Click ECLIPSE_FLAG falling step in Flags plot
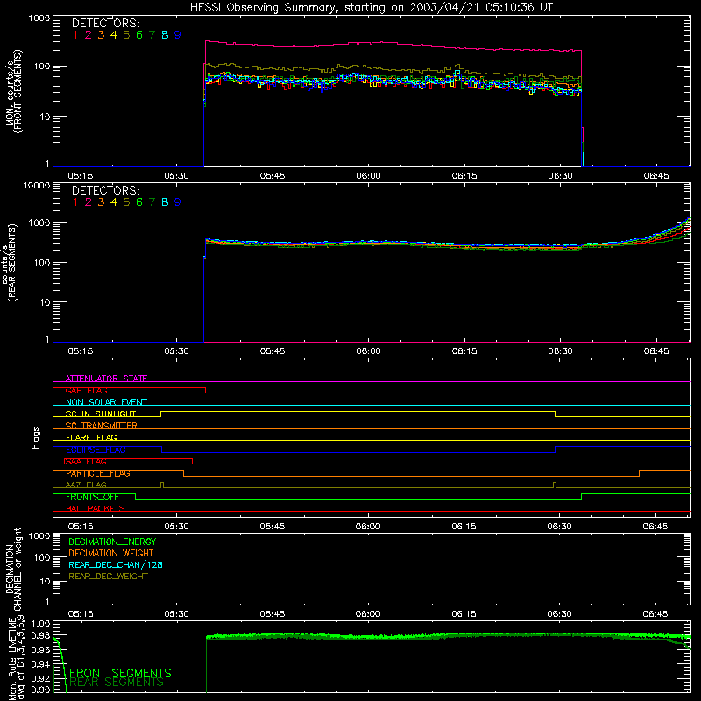Image resolution: width=701 pixels, height=701 pixels. point(162,450)
